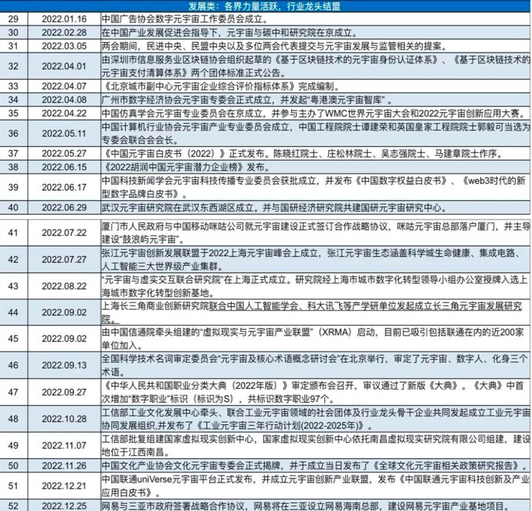Select date cell 2022.04.22

pyautogui.click(x=64, y=113)
